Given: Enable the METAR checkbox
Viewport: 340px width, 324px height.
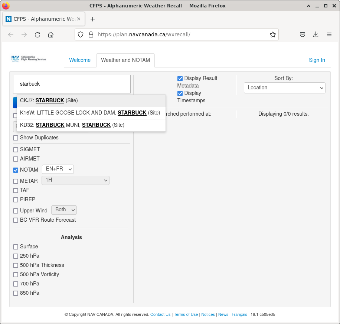Looking at the screenshot, I should (16, 181).
